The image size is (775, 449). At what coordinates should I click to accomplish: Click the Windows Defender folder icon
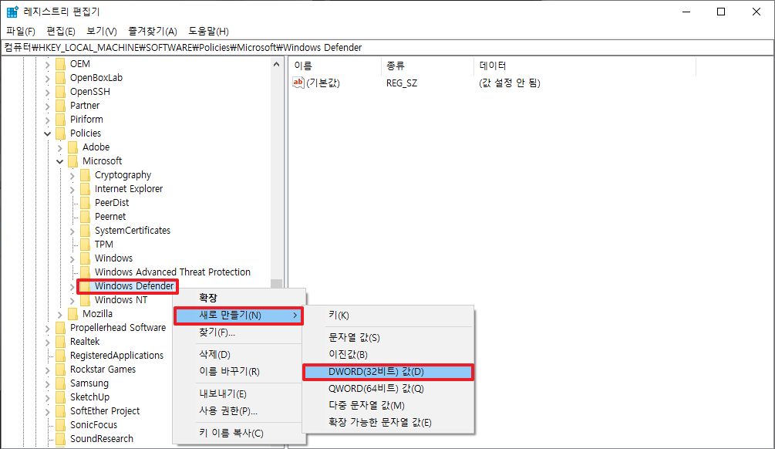pyautogui.click(x=86, y=286)
